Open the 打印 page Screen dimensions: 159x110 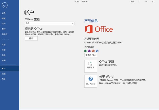coord(3,45)
